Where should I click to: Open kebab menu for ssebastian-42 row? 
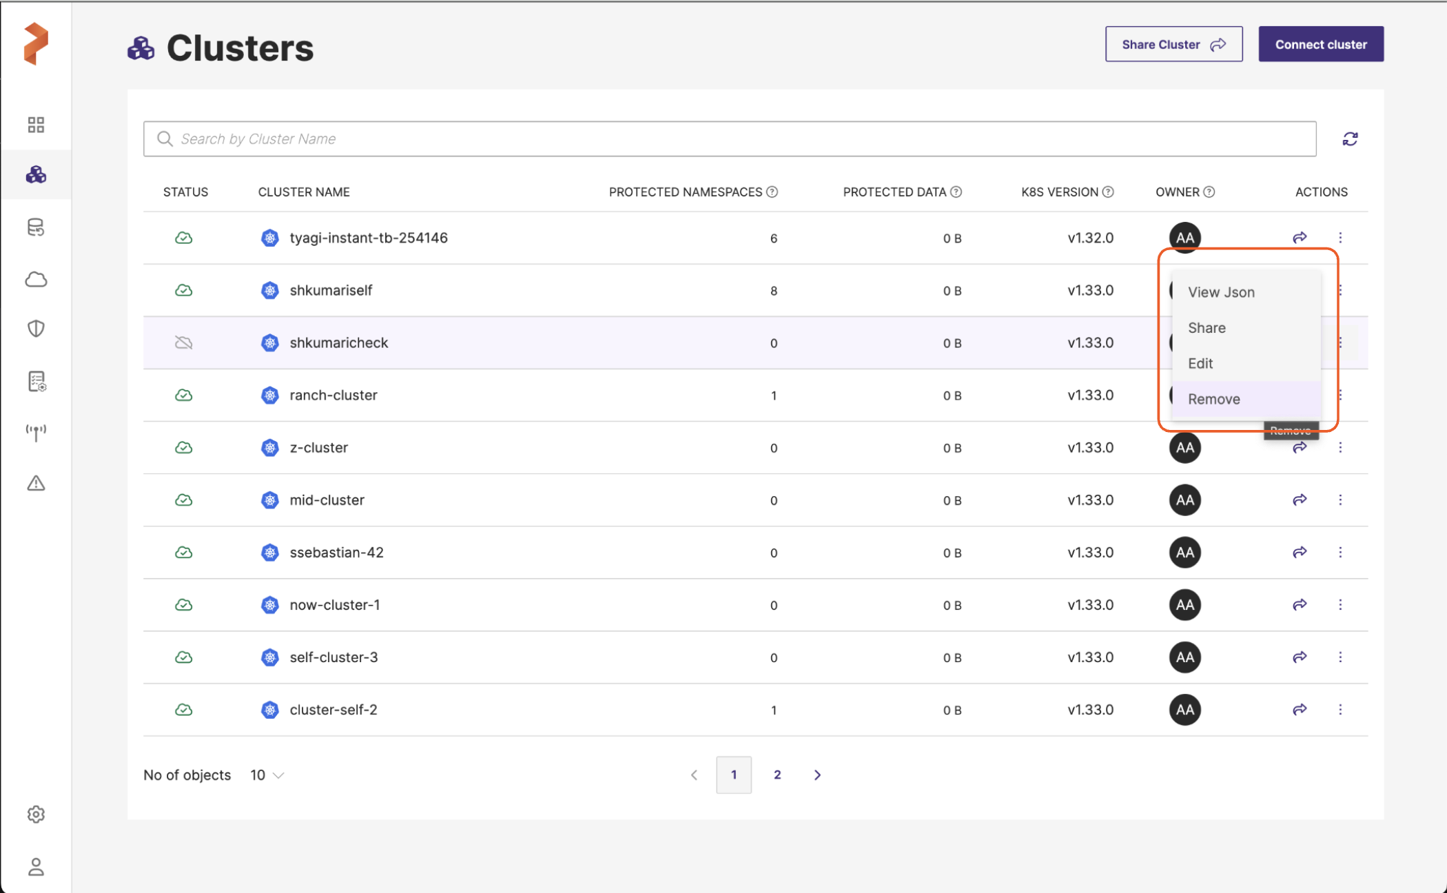1340,552
